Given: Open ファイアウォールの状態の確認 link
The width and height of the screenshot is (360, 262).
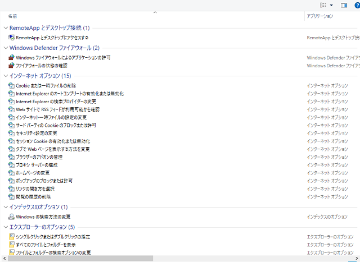Looking at the screenshot, I should 42,66.
